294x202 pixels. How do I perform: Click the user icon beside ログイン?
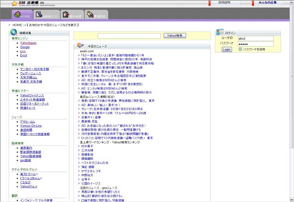[220, 32]
